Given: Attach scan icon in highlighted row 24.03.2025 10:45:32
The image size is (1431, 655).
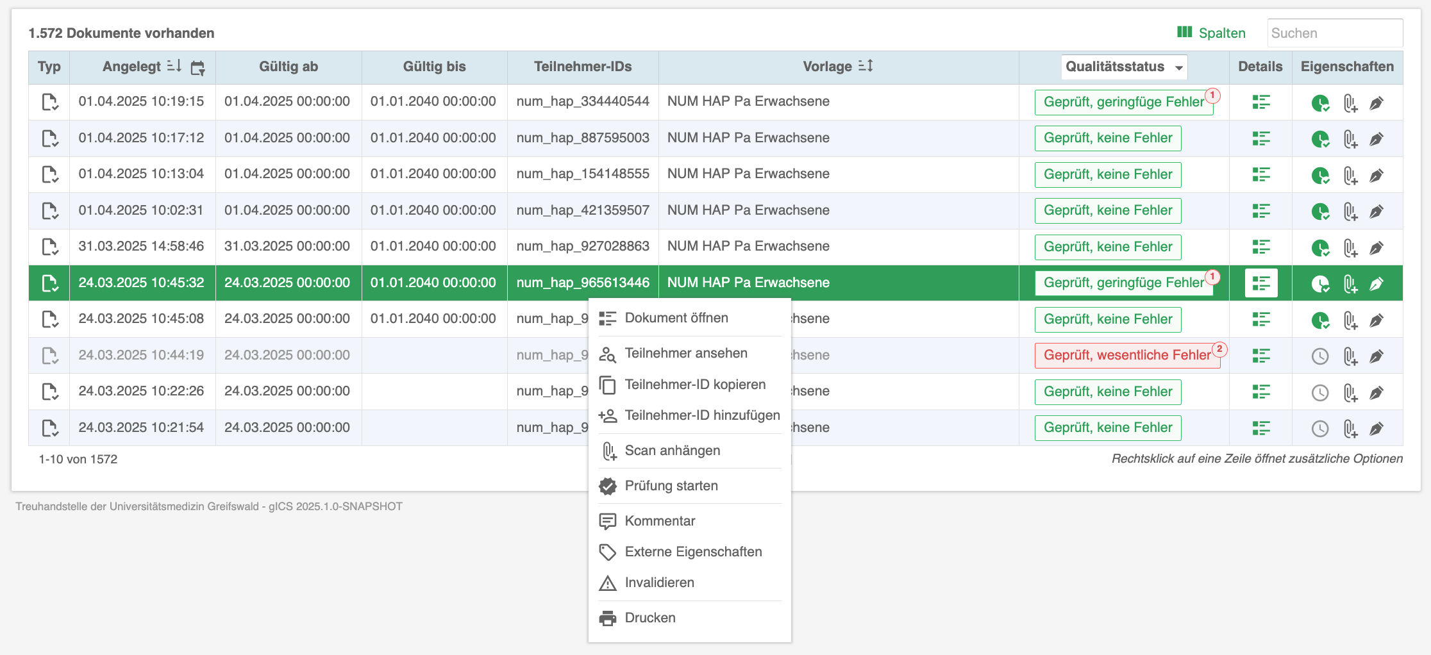Looking at the screenshot, I should pyautogui.click(x=1350, y=284).
